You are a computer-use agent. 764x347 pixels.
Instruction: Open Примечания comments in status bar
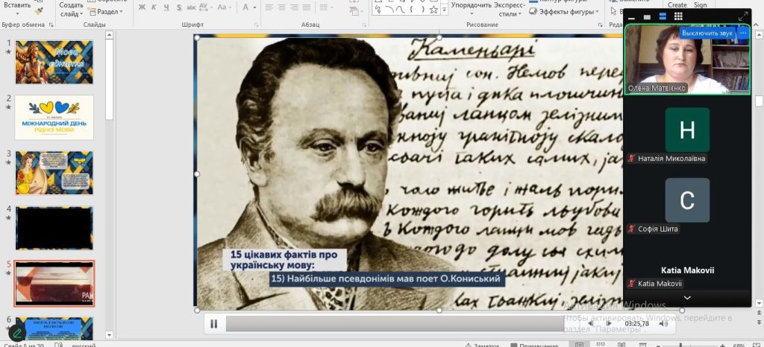(533, 345)
